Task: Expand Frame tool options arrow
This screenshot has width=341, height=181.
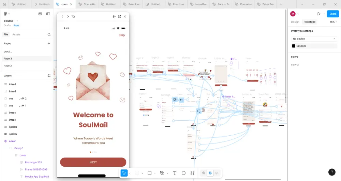Action: tap(142, 173)
